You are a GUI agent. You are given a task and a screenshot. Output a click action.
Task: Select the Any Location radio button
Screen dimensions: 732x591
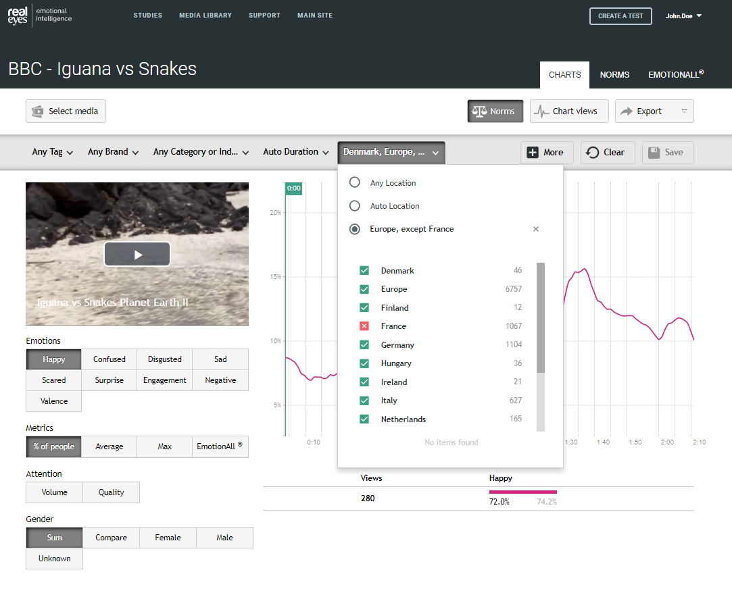[x=355, y=182]
